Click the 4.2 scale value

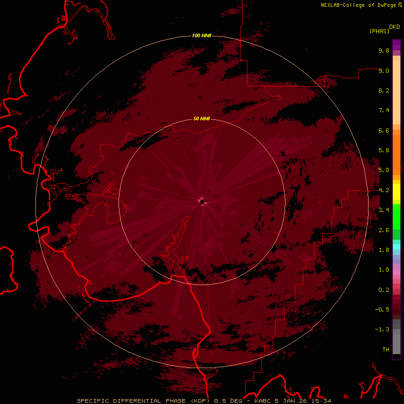[384, 190]
